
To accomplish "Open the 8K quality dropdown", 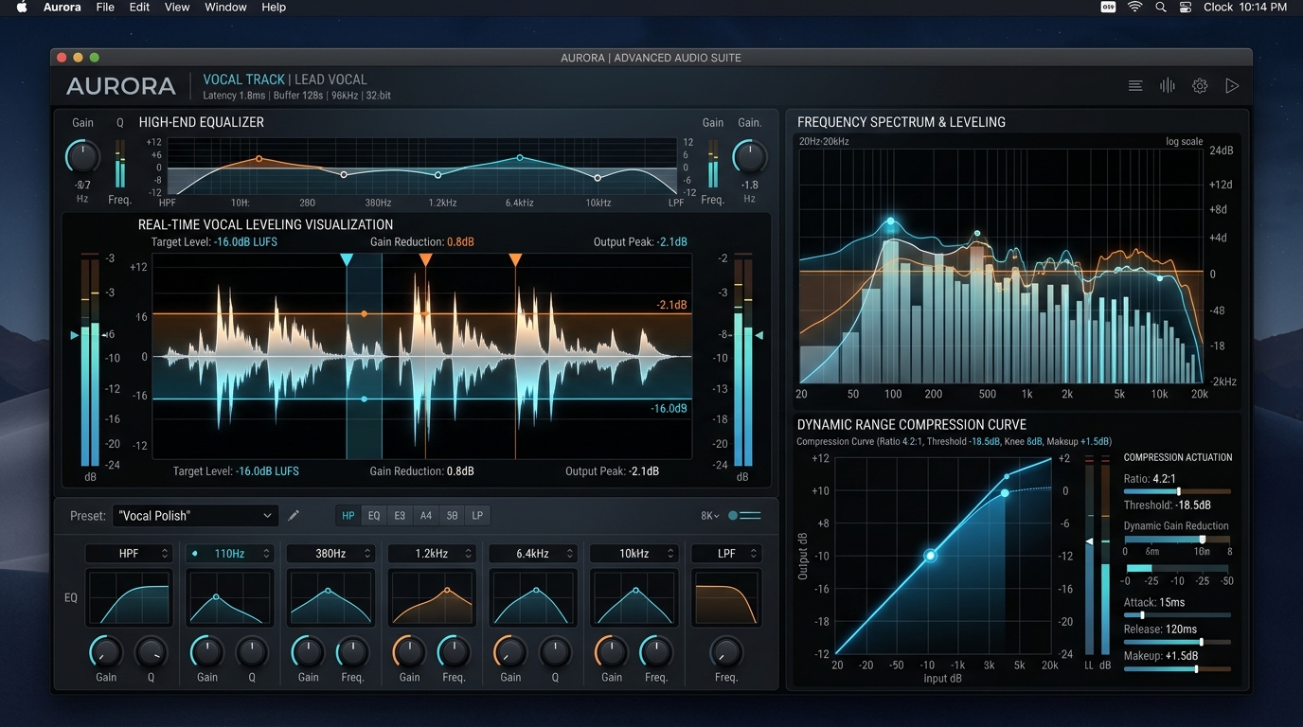I will 710,516.
